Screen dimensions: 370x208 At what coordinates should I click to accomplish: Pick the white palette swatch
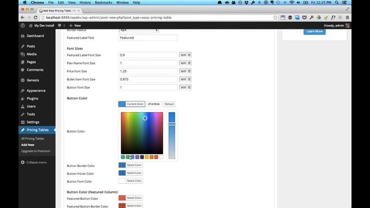pyautogui.click(x=161, y=157)
